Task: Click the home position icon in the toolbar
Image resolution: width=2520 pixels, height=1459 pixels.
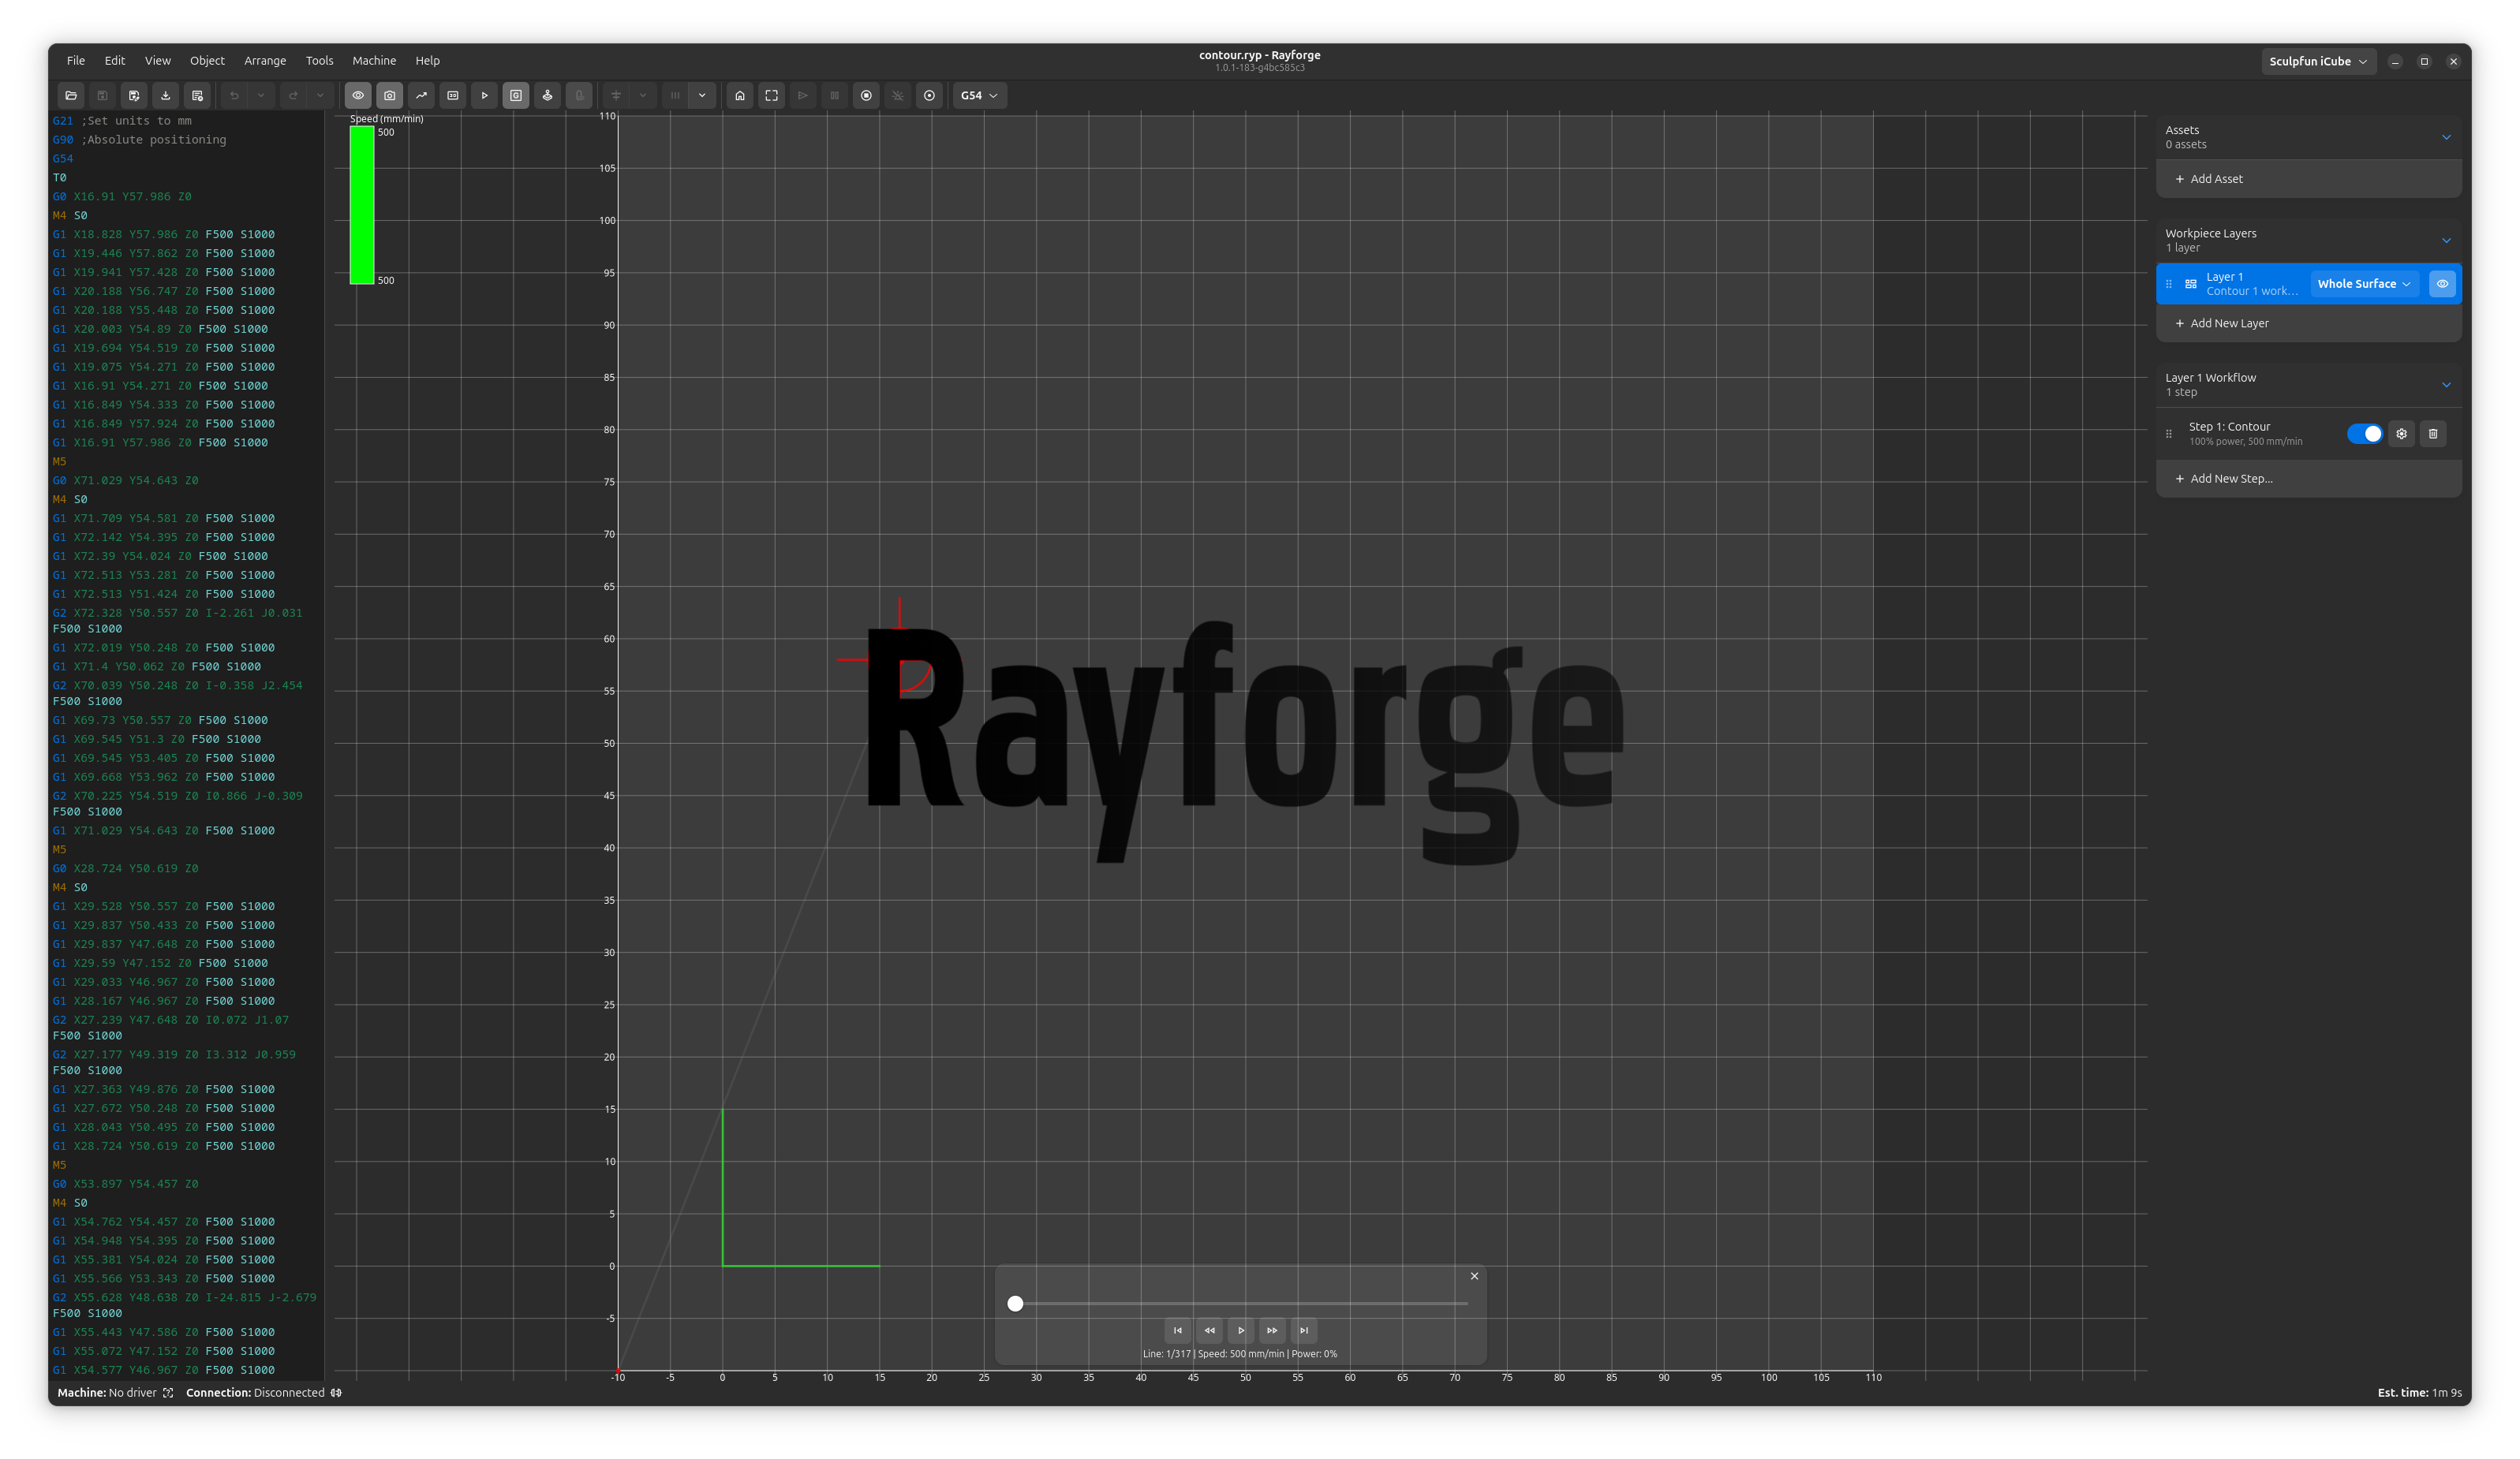Action: click(740, 95)
